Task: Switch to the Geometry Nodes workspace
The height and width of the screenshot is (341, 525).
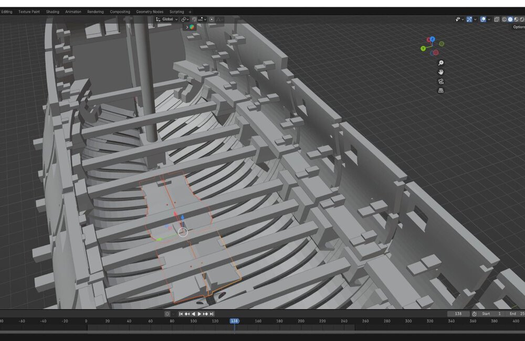Action: 150,12
